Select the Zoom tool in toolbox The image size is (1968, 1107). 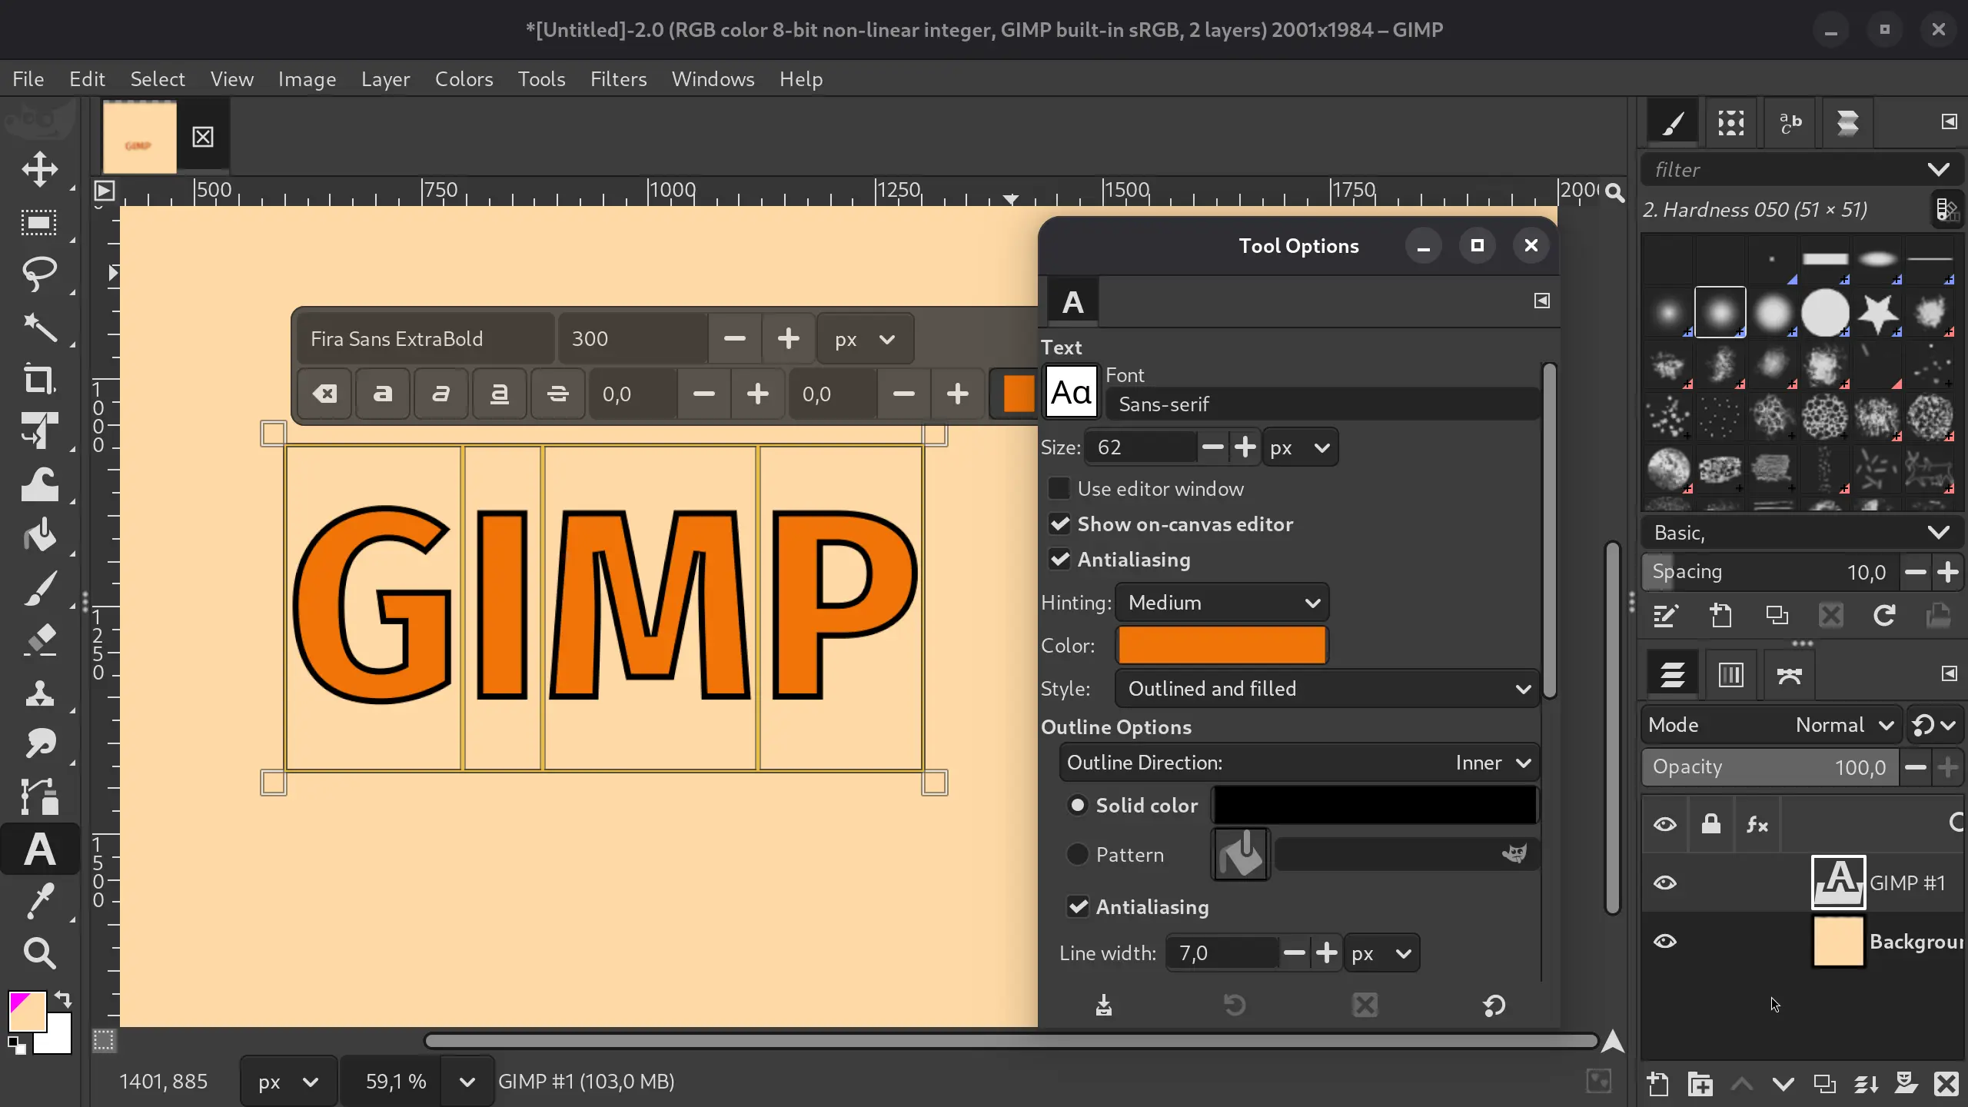[39, 953]
